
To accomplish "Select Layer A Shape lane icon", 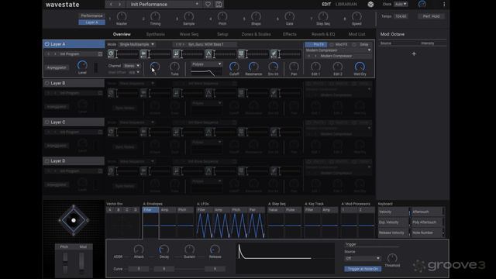I will coord(208,53).
